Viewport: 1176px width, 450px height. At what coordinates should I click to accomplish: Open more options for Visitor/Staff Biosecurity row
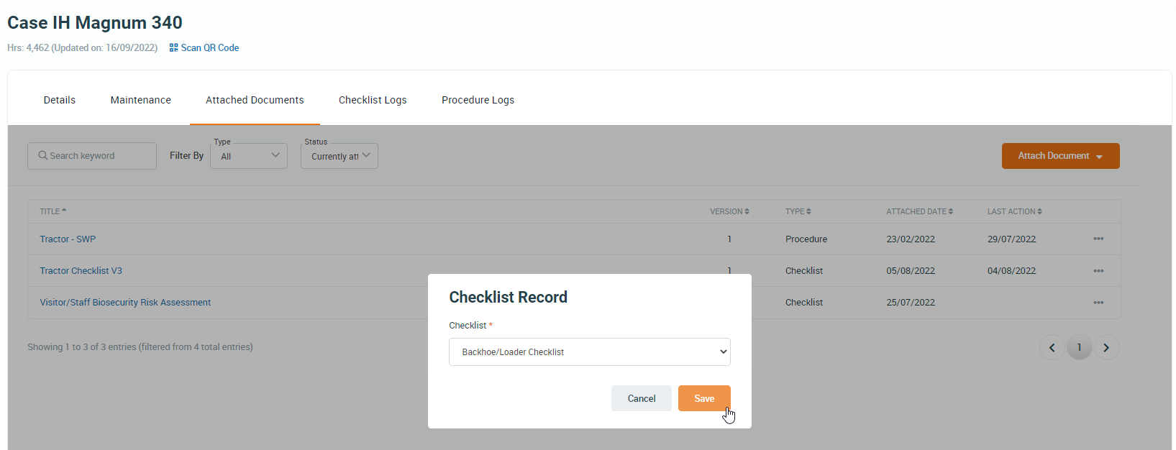pos(1098,303)
